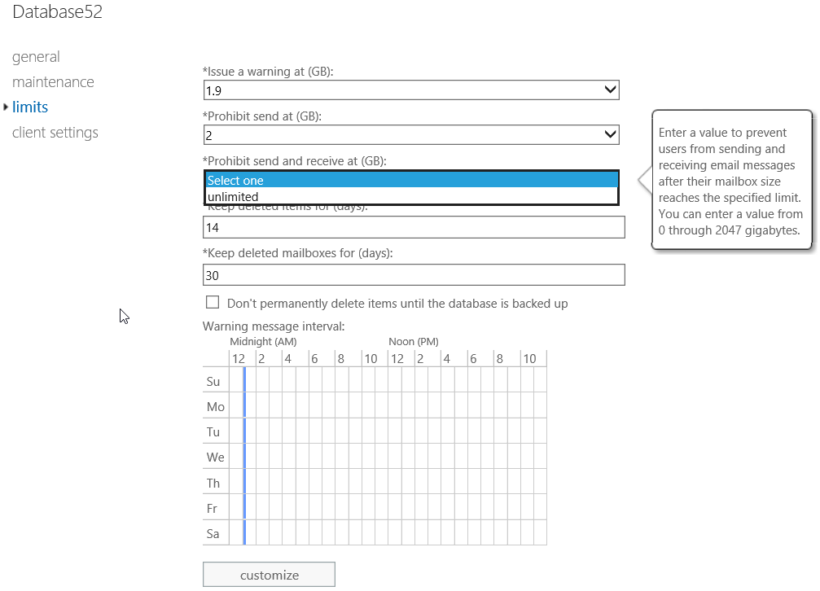The height and width of the screenshot is (591, 820).
Task: Click the Su row in schedule grid
Action: 375,379
